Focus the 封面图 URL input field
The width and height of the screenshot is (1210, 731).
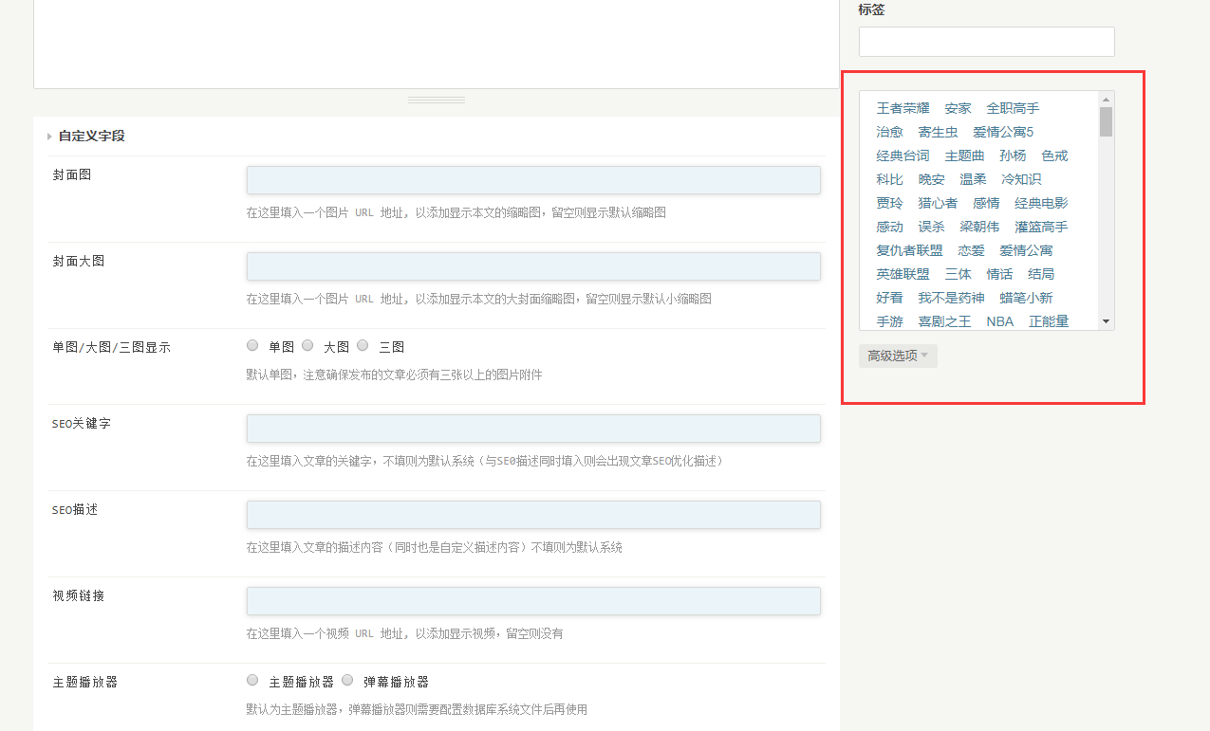[x=533, y=180]
